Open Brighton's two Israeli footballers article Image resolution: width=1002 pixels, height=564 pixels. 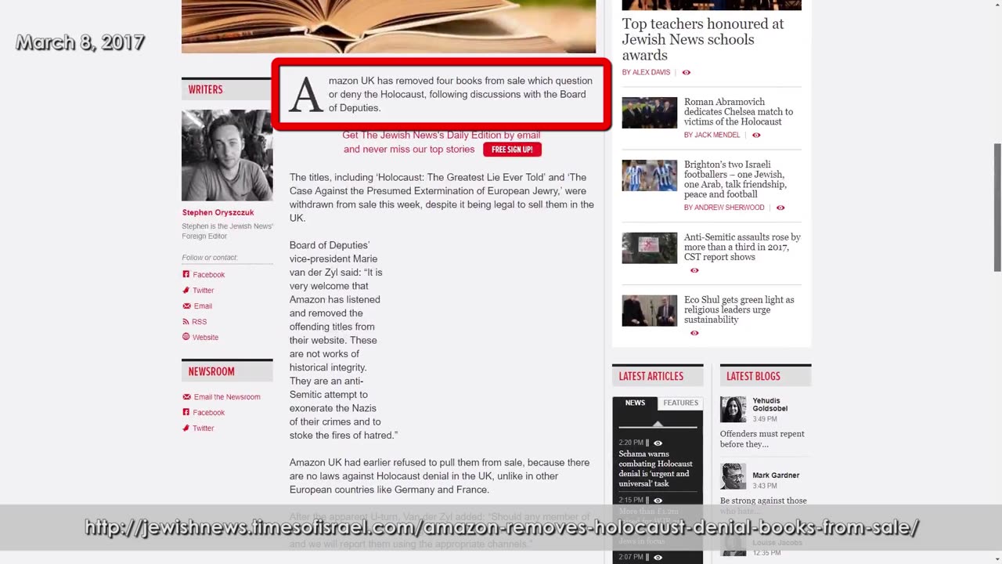coord(735,179)
